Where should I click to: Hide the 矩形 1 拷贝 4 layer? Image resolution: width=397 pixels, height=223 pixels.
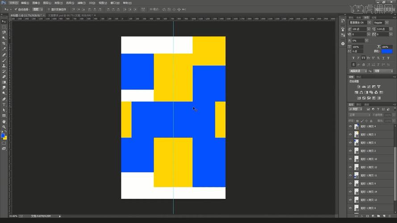pos(350,127)
